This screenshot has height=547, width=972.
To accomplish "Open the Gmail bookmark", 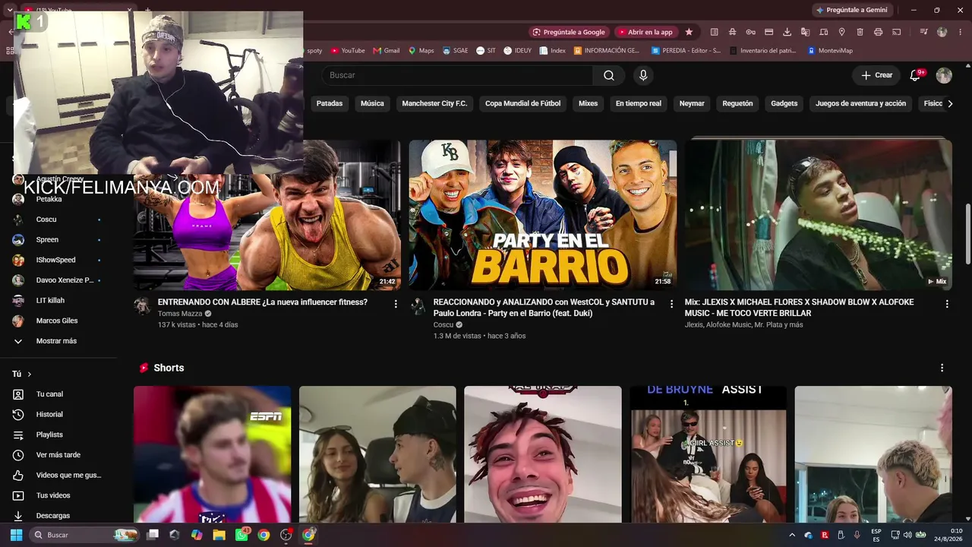I will 387,51.
